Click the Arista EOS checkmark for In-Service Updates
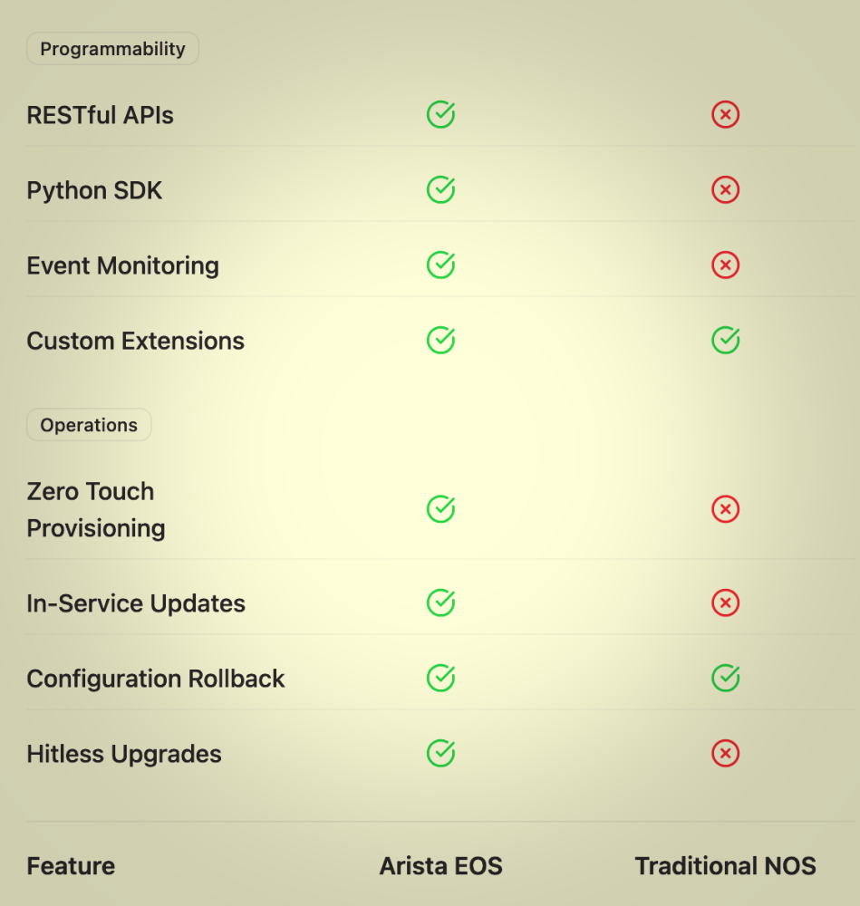Image resolution: width=860 pixels, height=906 pixels. point(440,603)
